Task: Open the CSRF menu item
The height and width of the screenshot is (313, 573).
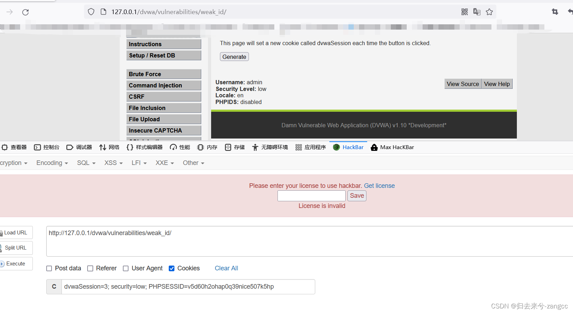Action: click(164, 97)
